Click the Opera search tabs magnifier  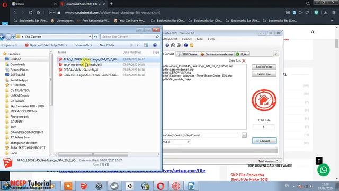point(308,4)
